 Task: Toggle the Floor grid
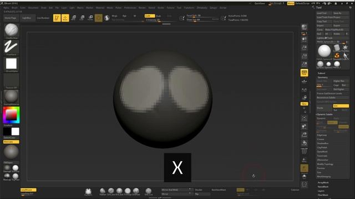pyautogui.click(x=305, y=81)
